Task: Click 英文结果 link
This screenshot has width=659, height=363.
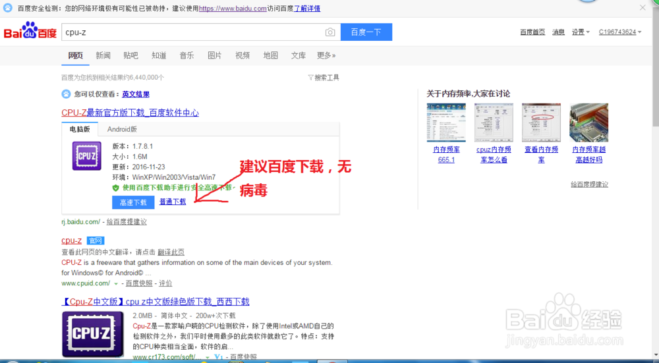Action: click(x=136, y=94)
